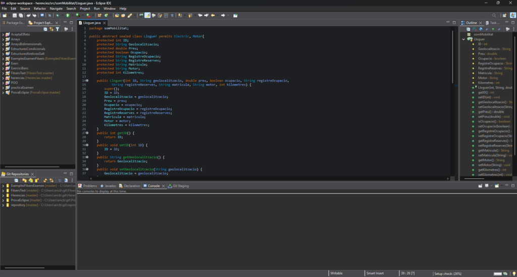The width and height of the screenshot is (517, 277).
Task: Close the Lloguer.java editor tab
Action: pyautogui.click(x=105, y=23)
